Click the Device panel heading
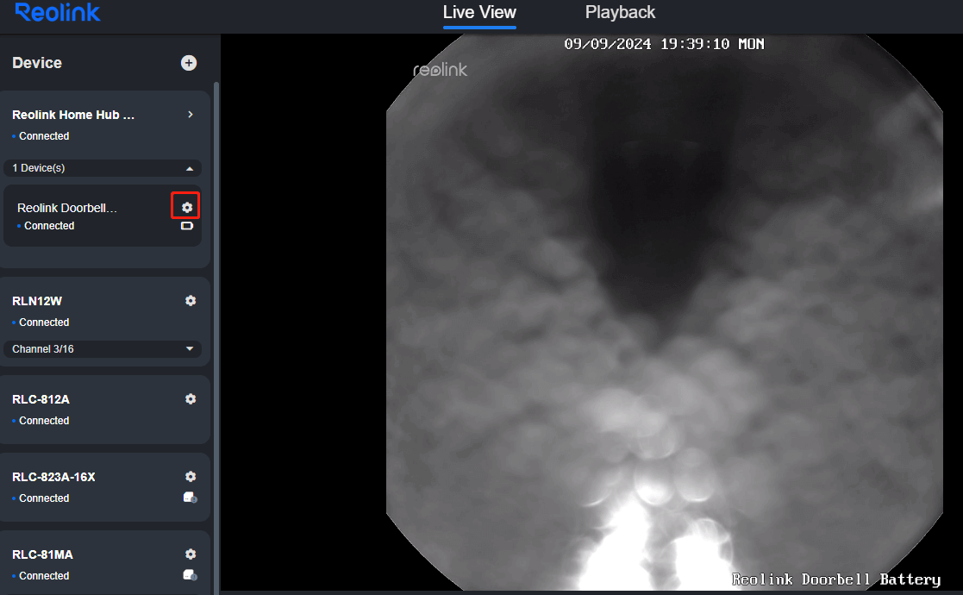Screen dimensions: 963x595 pos(37,63)
